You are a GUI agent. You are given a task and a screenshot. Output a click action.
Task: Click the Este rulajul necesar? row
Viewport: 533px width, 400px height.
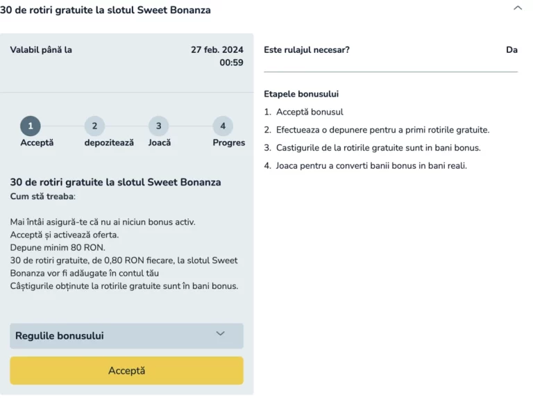[x=391, y=50]
